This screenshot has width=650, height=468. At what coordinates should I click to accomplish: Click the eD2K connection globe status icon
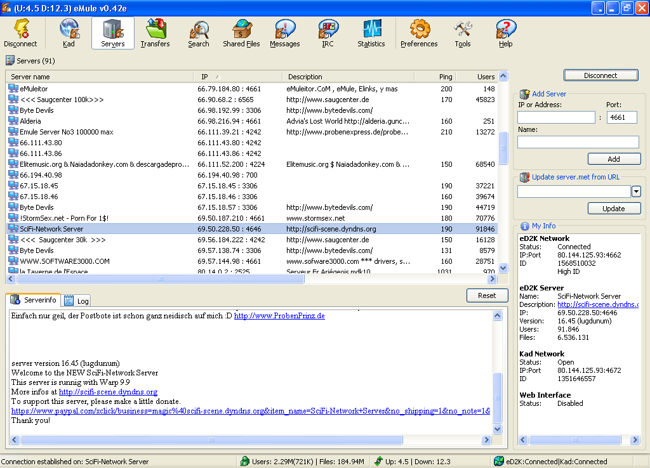499,461
